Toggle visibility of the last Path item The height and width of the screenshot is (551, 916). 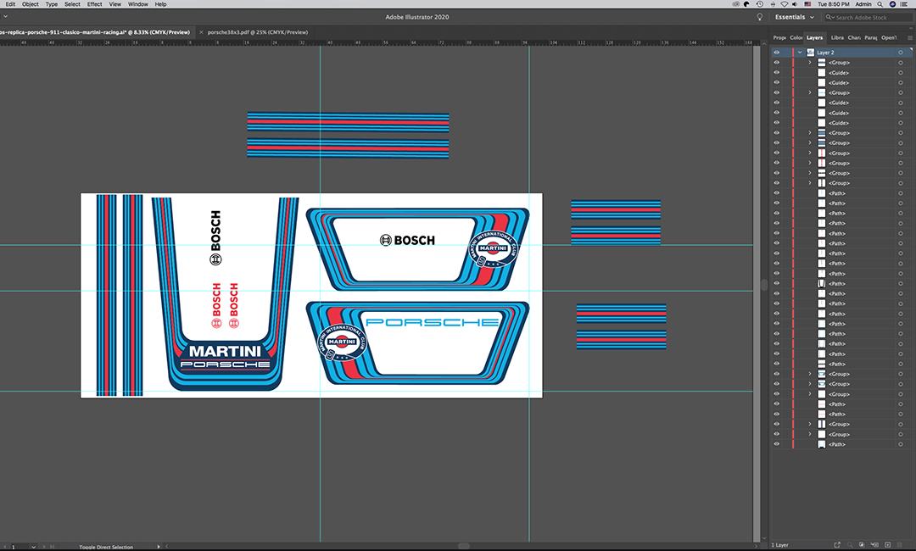click(776, 444)
